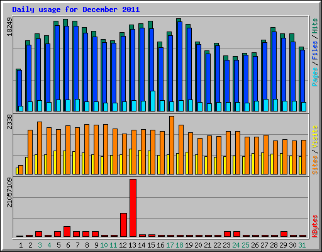Click day 8 on the x-axis

point(87,245)
